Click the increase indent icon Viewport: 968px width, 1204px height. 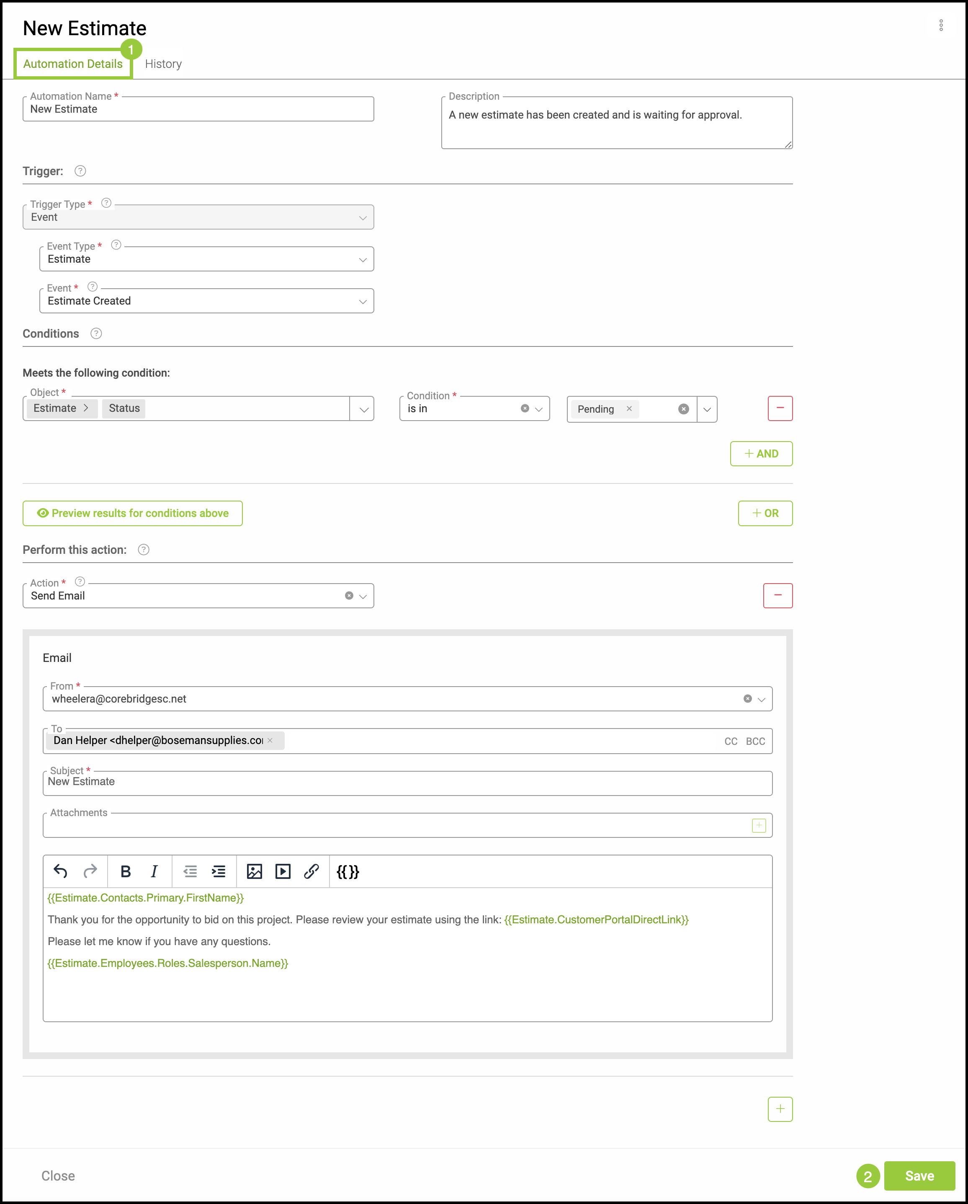pos(218,871)
